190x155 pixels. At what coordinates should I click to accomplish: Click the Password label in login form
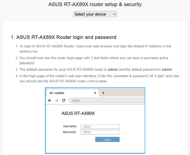point(70,132)
